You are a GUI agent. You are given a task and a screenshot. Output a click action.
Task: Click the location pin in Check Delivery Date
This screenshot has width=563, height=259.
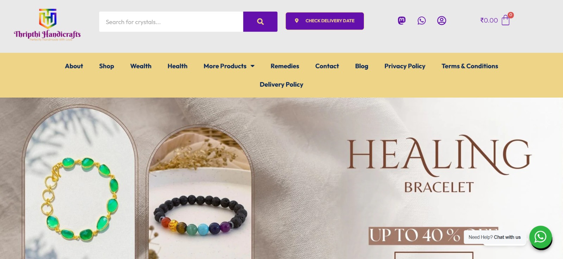297,21
